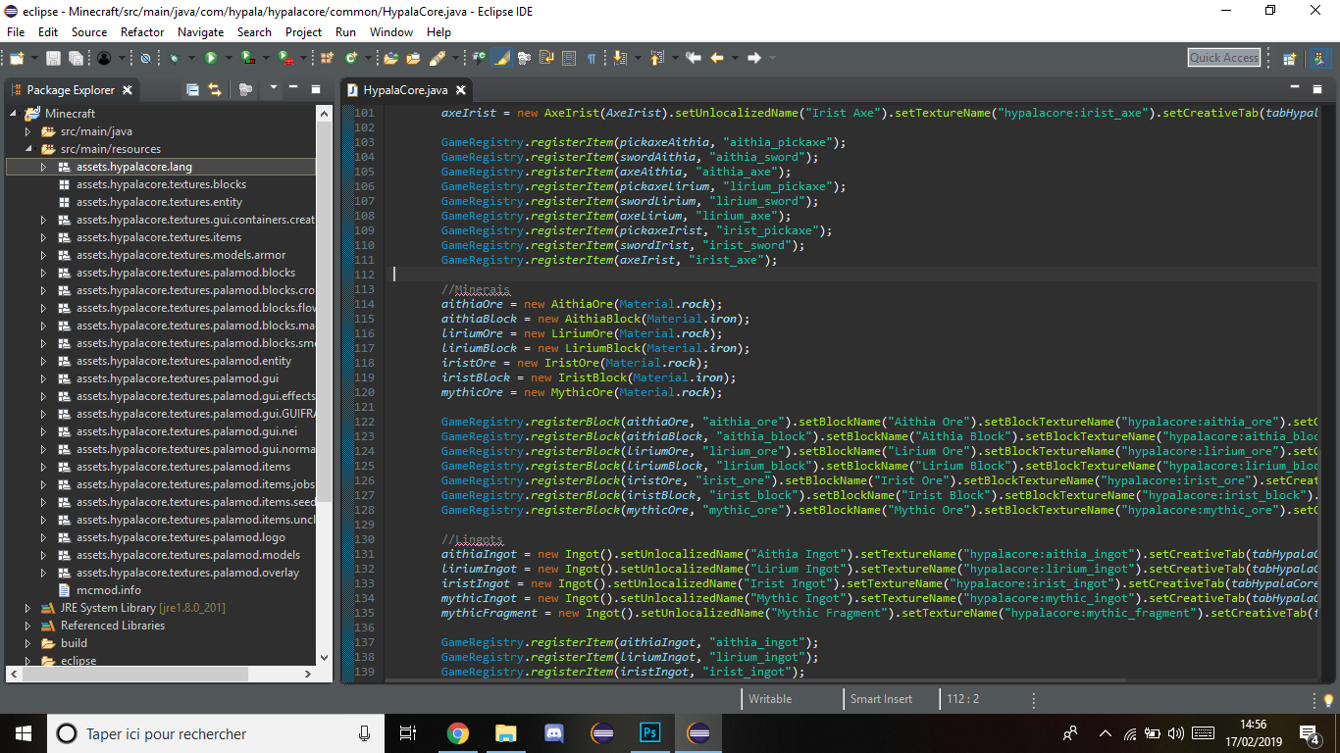Collapse all in Package Explorer
The image size is (1340, 753).
pyautogui.click(x=193, y=89)
